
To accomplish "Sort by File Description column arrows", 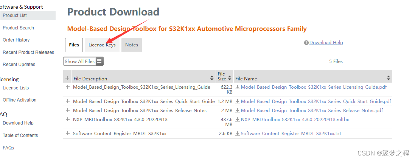I will (x=211, y=78).
